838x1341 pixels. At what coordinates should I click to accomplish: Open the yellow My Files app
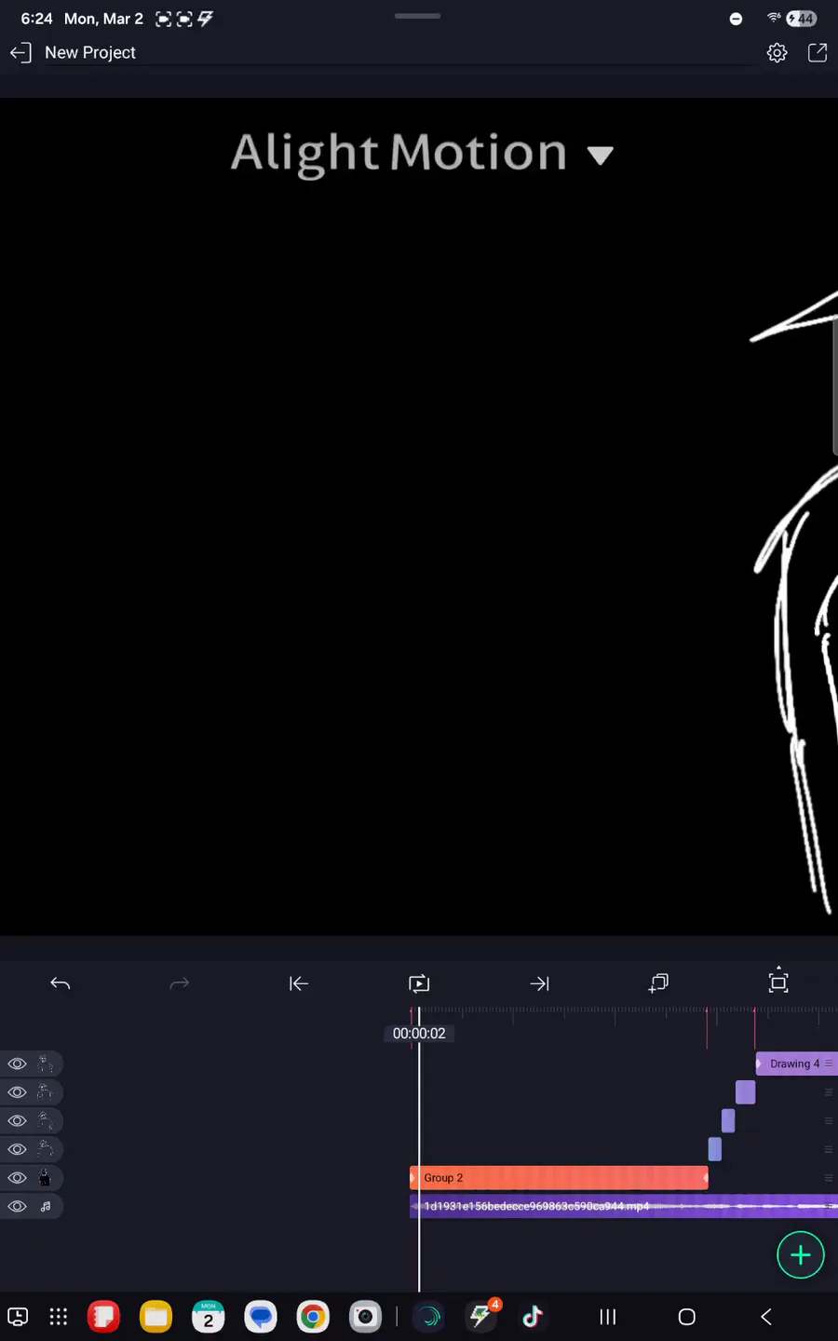(156, 1316)
